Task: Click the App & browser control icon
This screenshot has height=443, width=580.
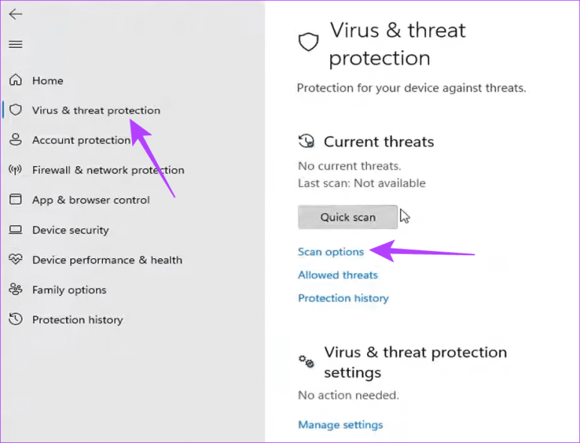Action: point(15,200)
